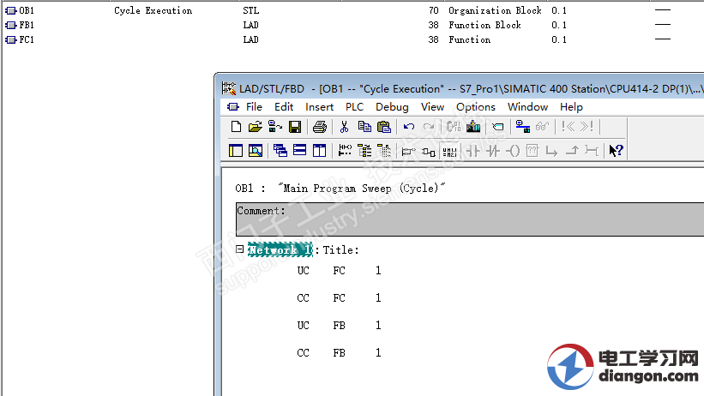
Task: Click the editor system menu icon beside File
Action: pos(233,107)
